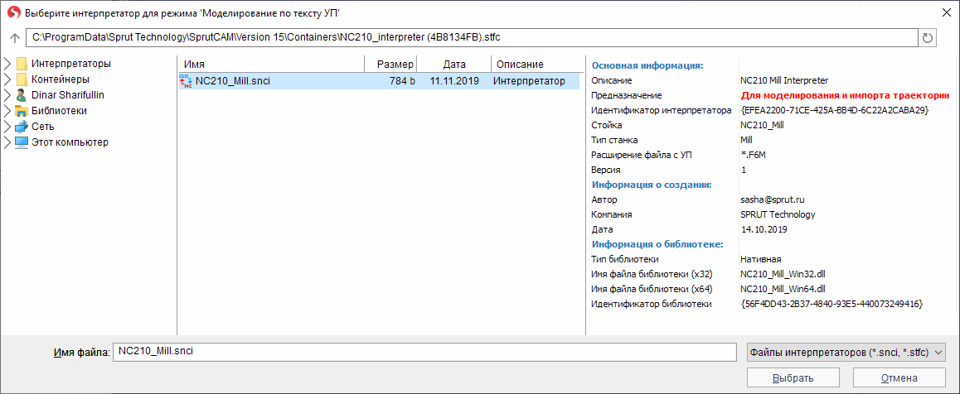This screenshot has height=394, width=960.
Task: Click the Версия label
Action: click(x=606, y=170)
